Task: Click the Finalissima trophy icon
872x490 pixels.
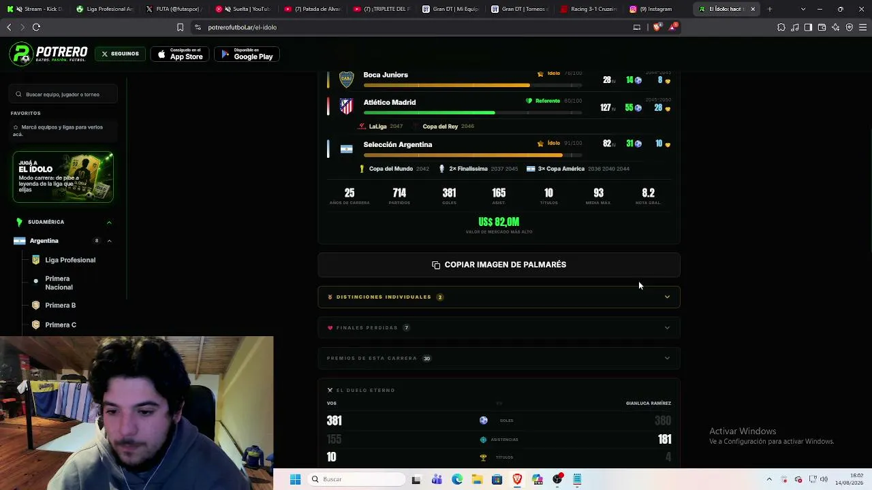Action: 441,169
